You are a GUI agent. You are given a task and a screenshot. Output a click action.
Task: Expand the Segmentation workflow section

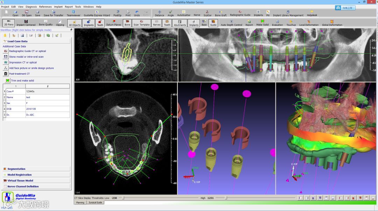37,169
